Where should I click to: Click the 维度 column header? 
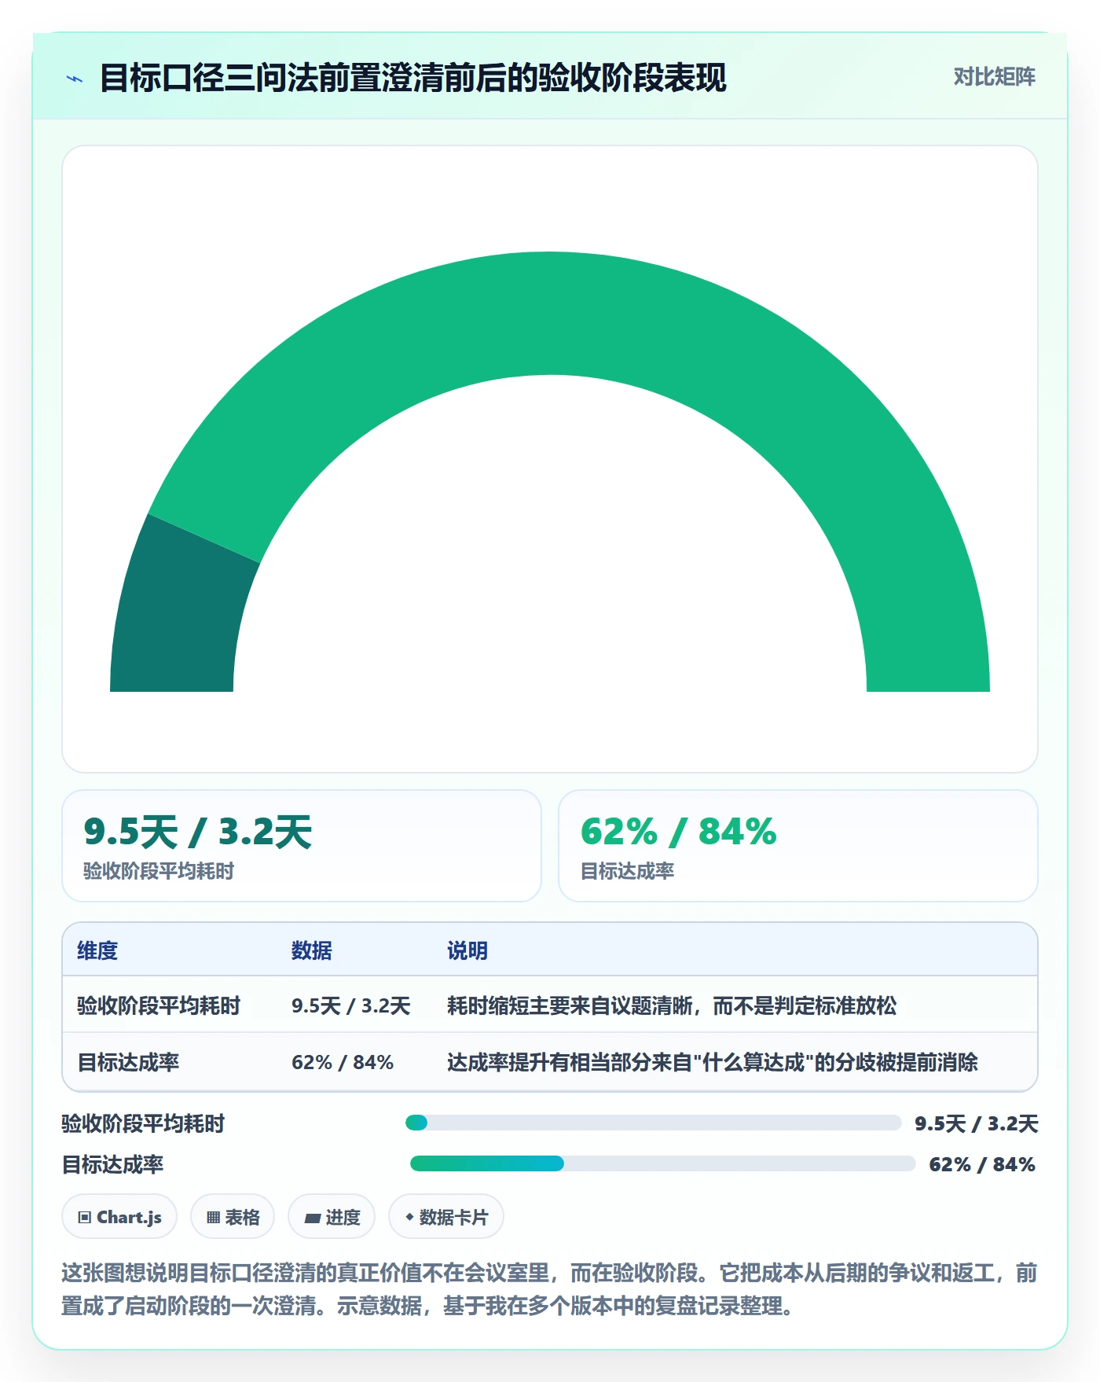97,950
